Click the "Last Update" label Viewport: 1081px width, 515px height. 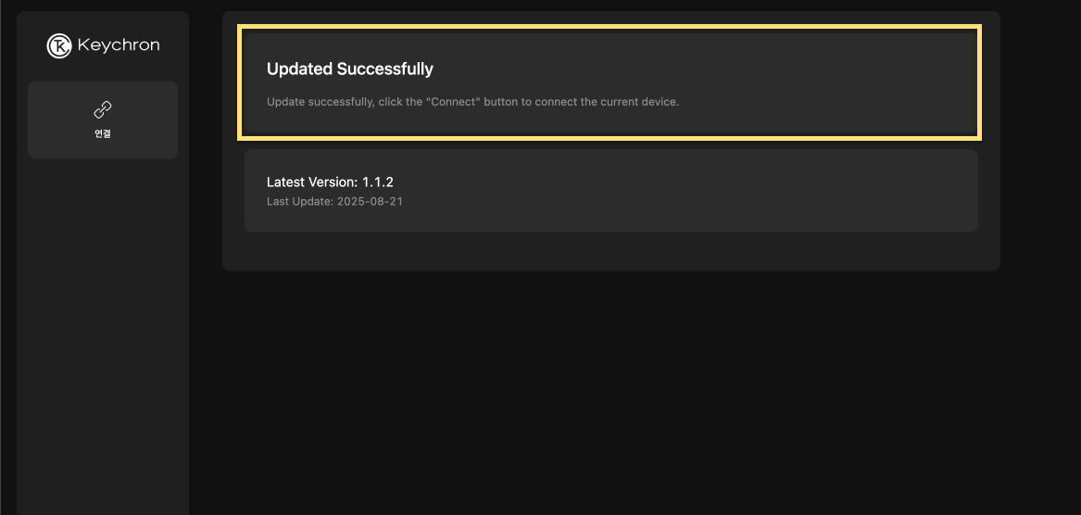[298, 201]
